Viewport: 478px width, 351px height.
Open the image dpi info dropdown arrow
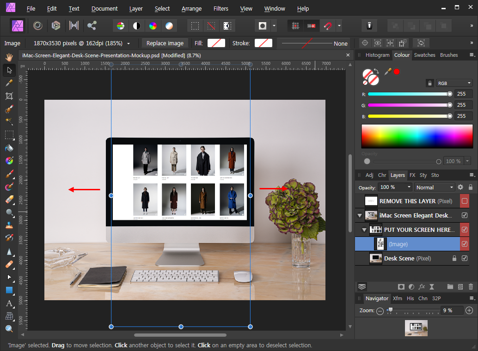[x=129, y=43]
